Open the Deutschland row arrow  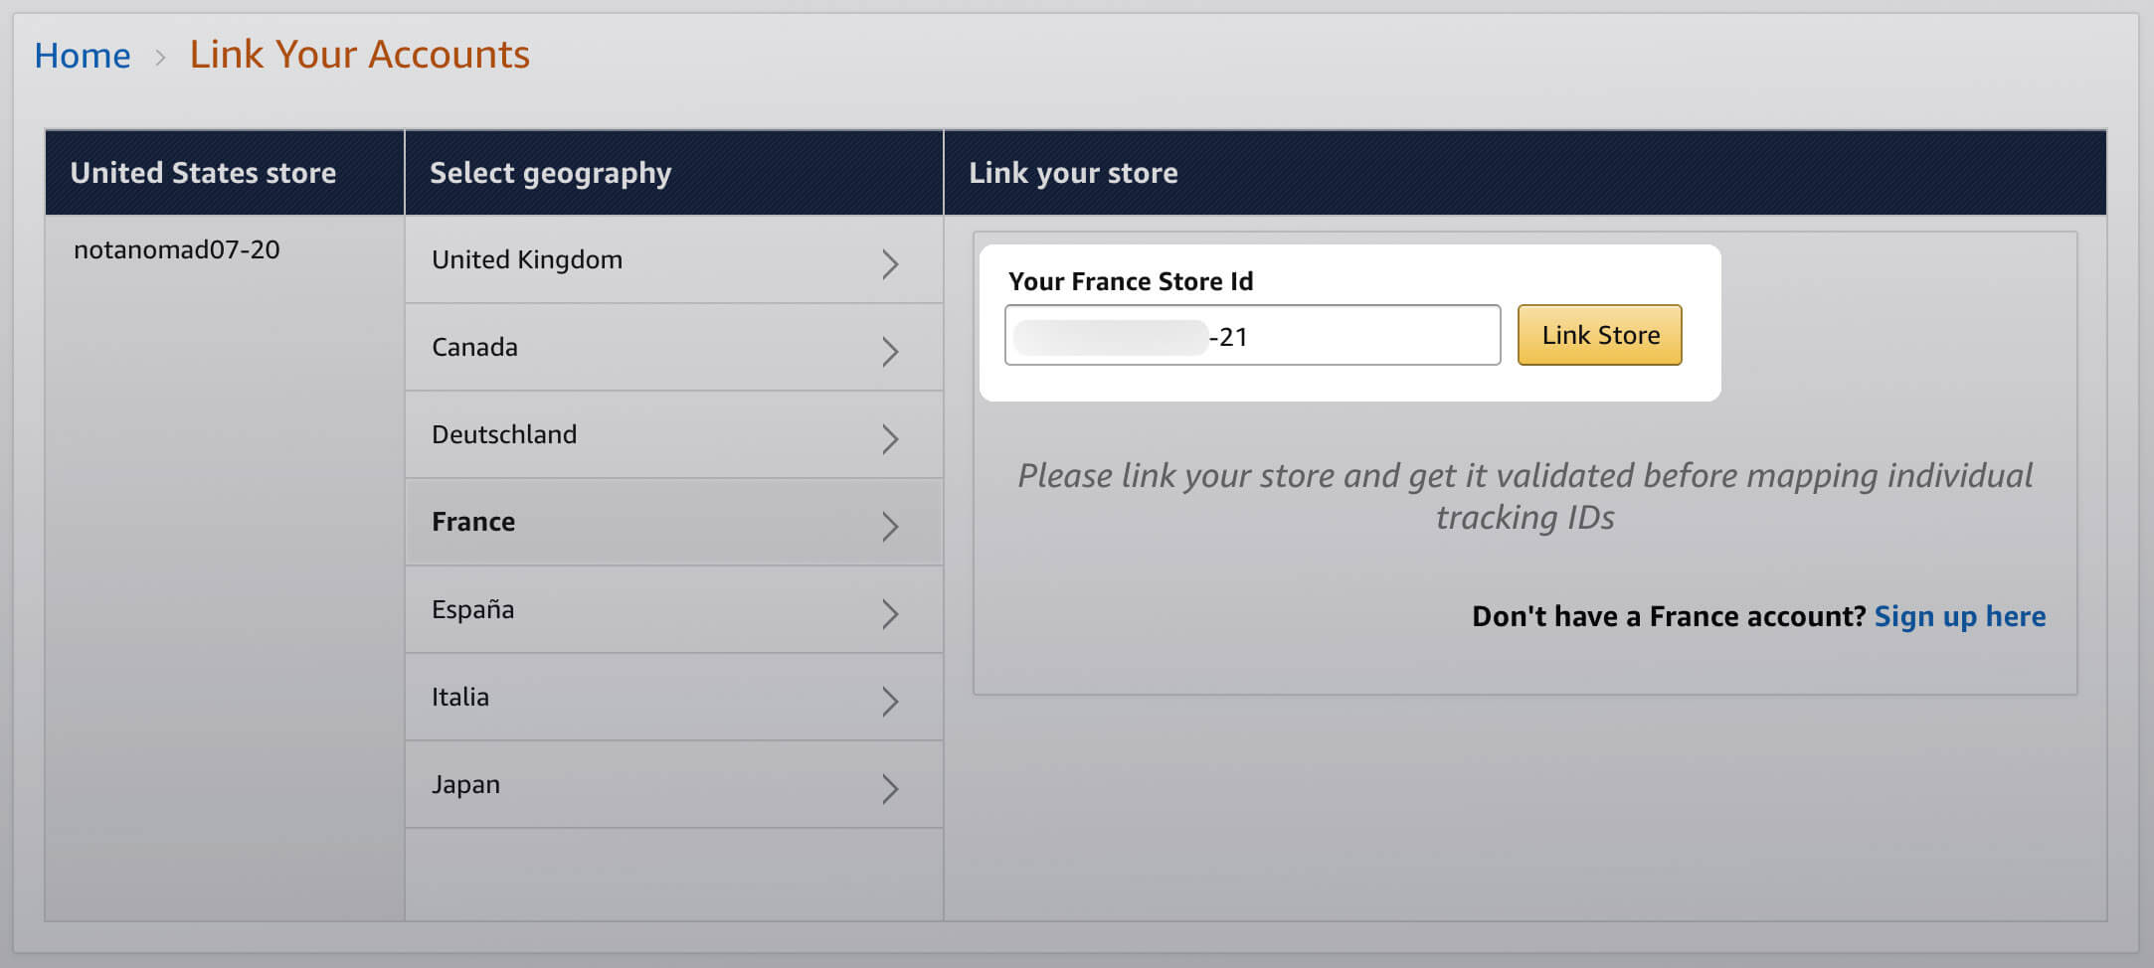coord(890,438)
